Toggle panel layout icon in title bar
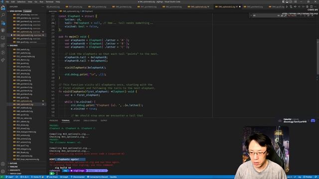Viewport: 319px width, 179px height. click(287, 1)
